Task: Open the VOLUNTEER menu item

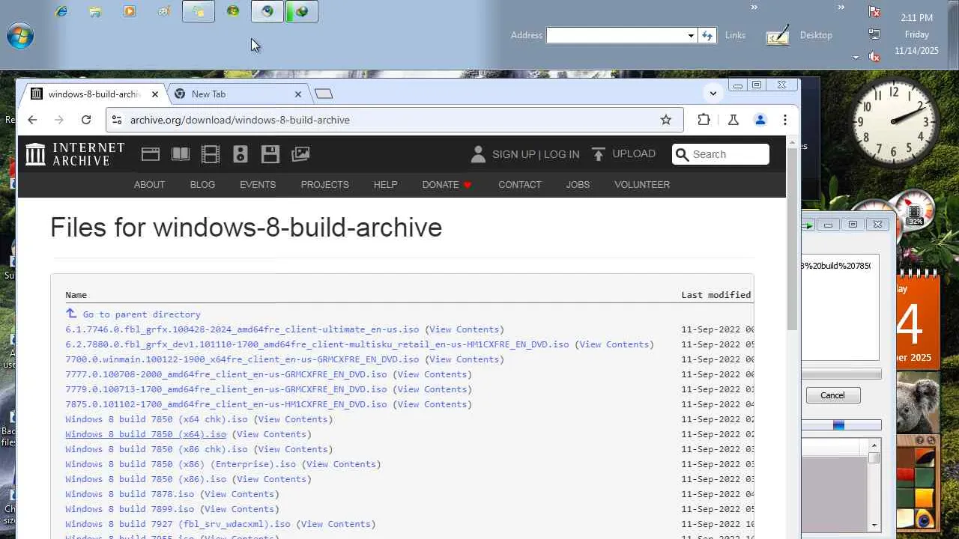Action: [642, 184]
